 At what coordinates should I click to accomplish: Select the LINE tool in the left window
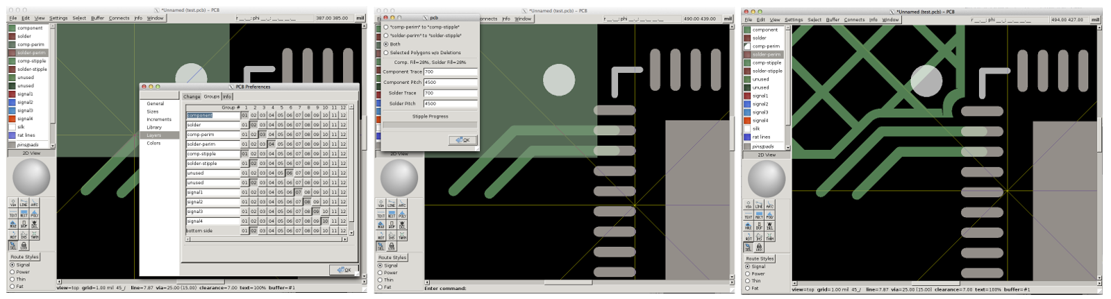[x=24, y=203]
